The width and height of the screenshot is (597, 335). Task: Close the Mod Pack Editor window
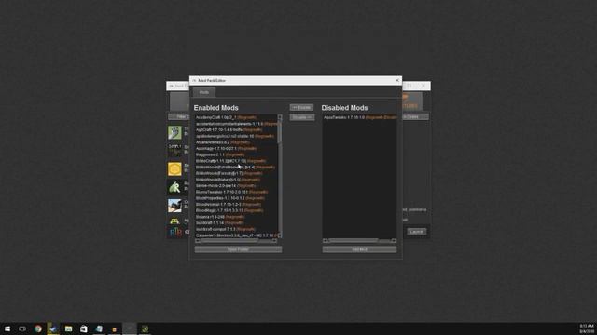coord(397,81)
